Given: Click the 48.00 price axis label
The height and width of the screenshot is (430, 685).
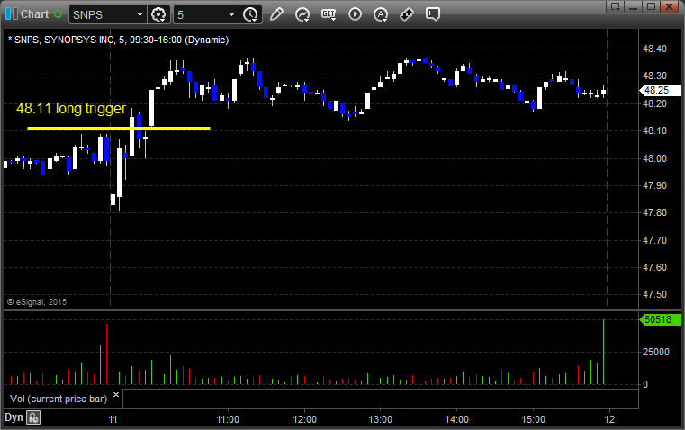Looking at the screenshot, I should (x=655, y=158).
